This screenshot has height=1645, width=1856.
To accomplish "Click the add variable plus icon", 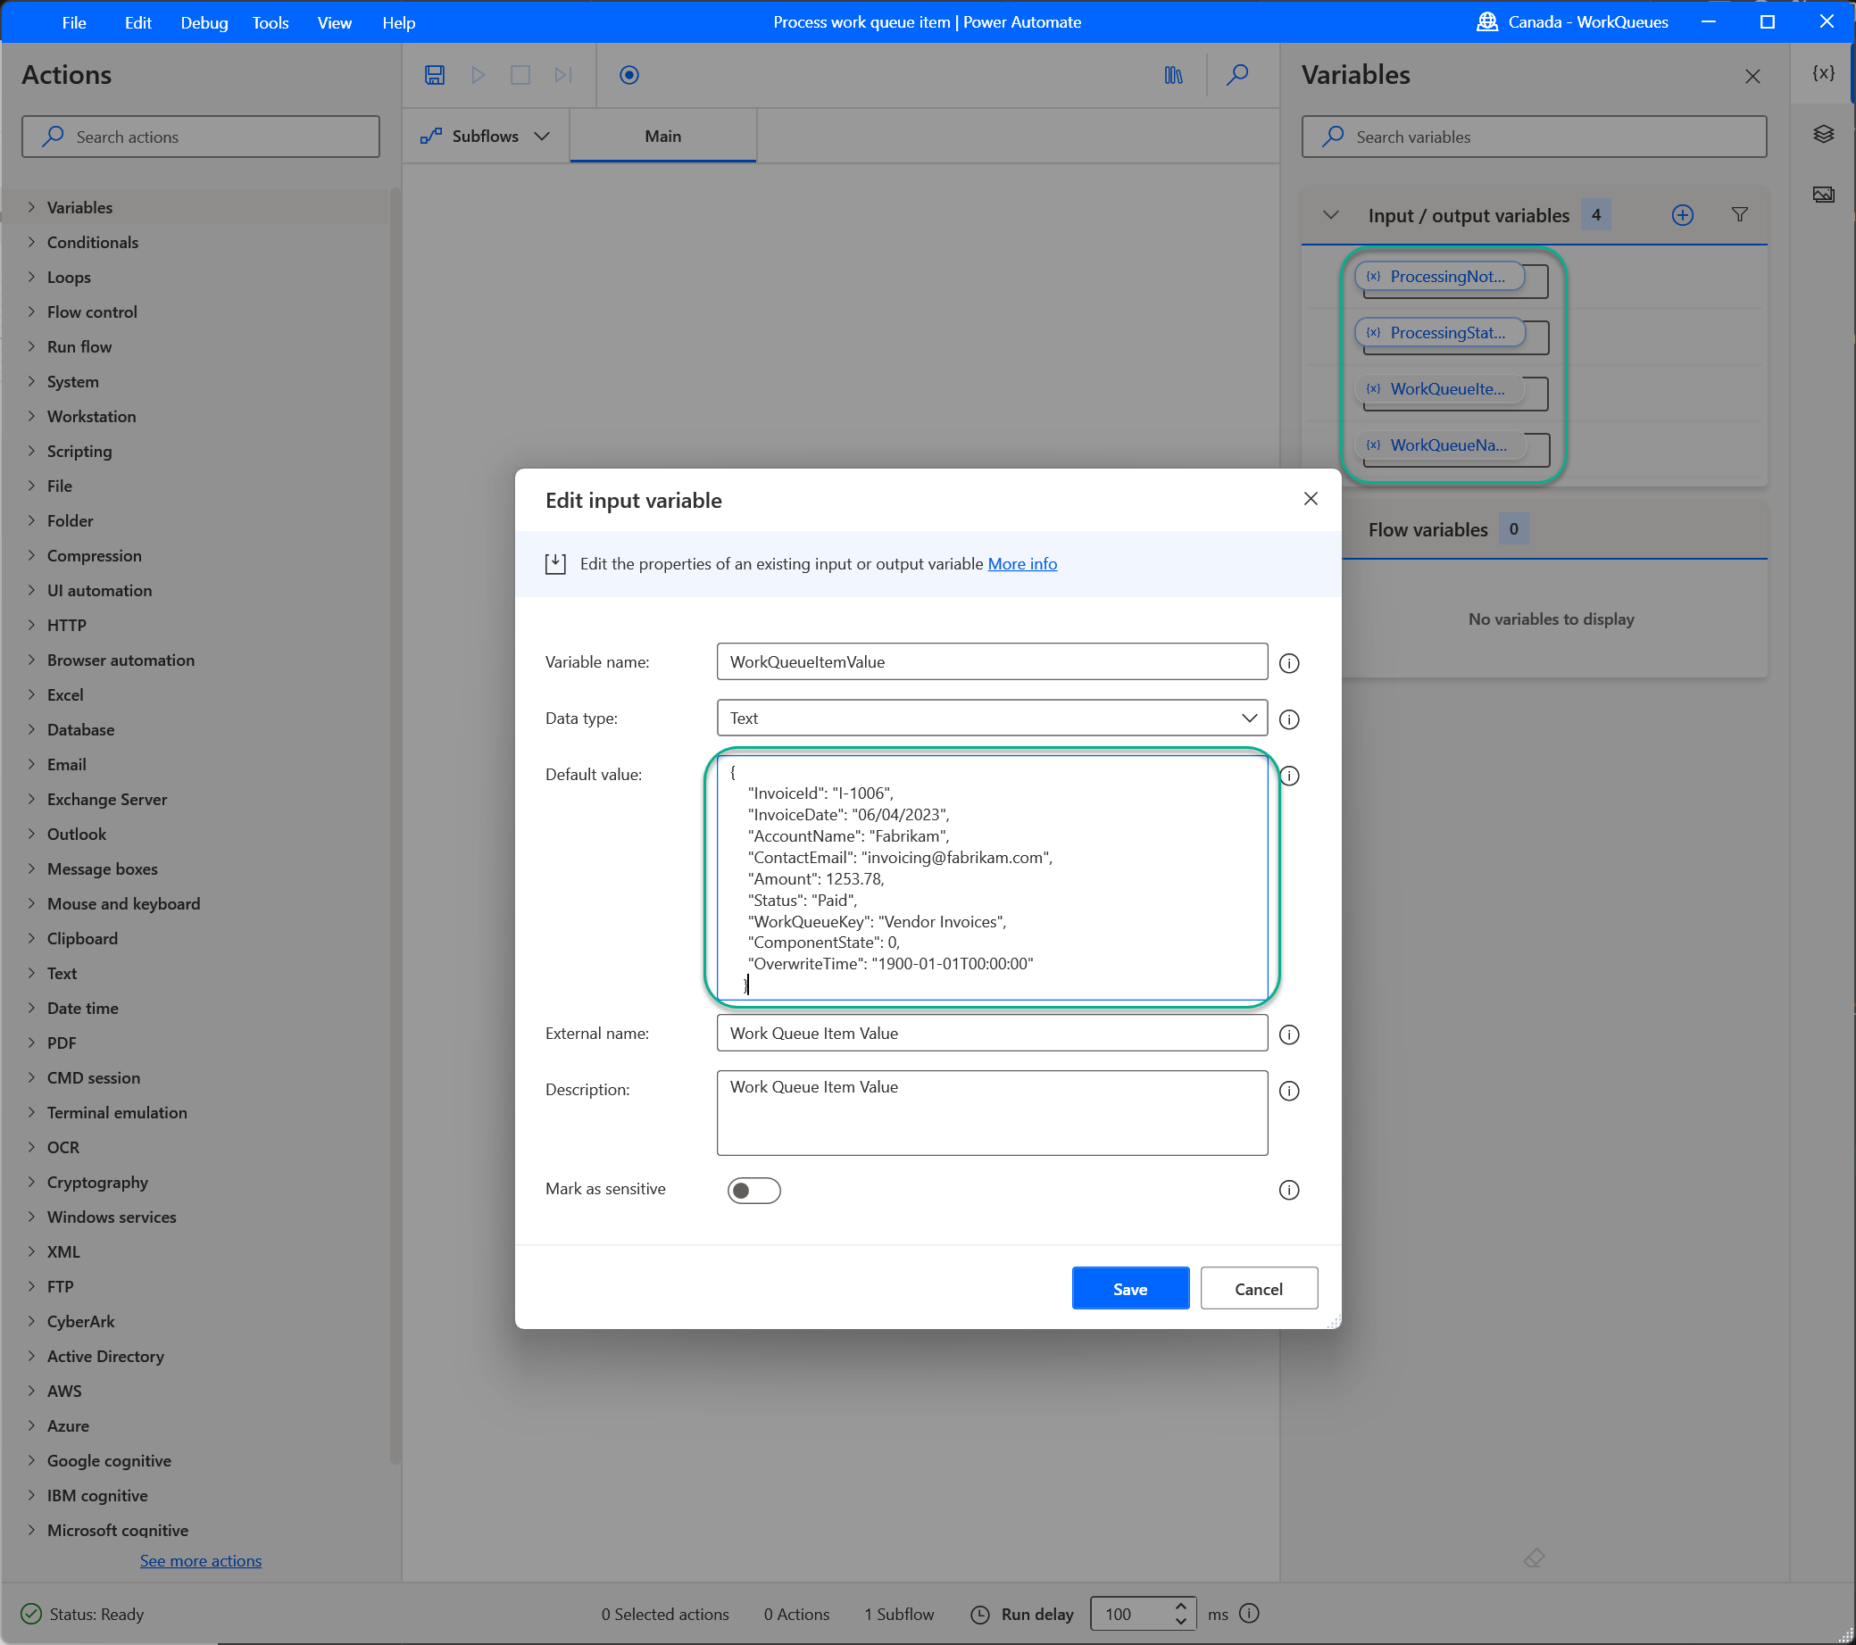I will tap(1682, 215).
